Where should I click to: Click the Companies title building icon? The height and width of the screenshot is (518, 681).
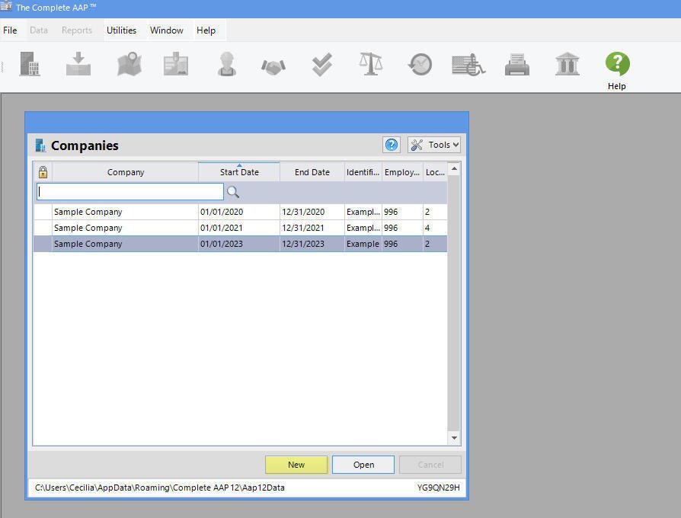coord(40,145)
